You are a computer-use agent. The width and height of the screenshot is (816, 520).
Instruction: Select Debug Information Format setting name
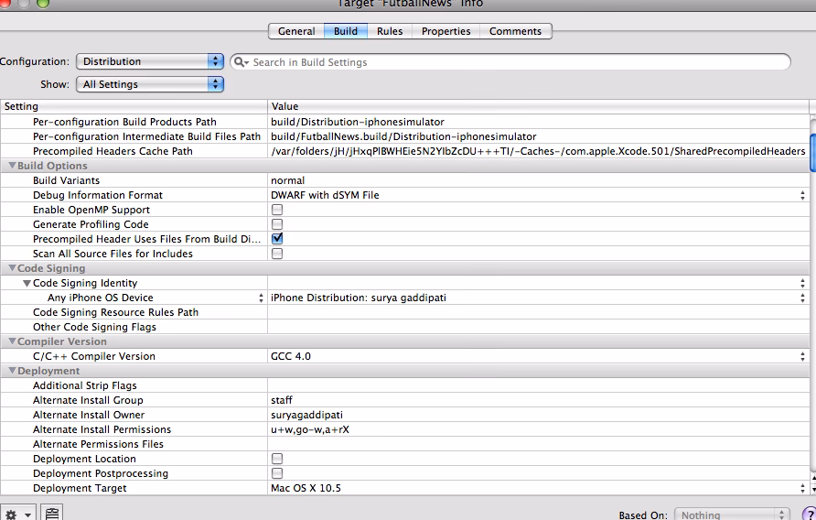(x=98, y=195)
